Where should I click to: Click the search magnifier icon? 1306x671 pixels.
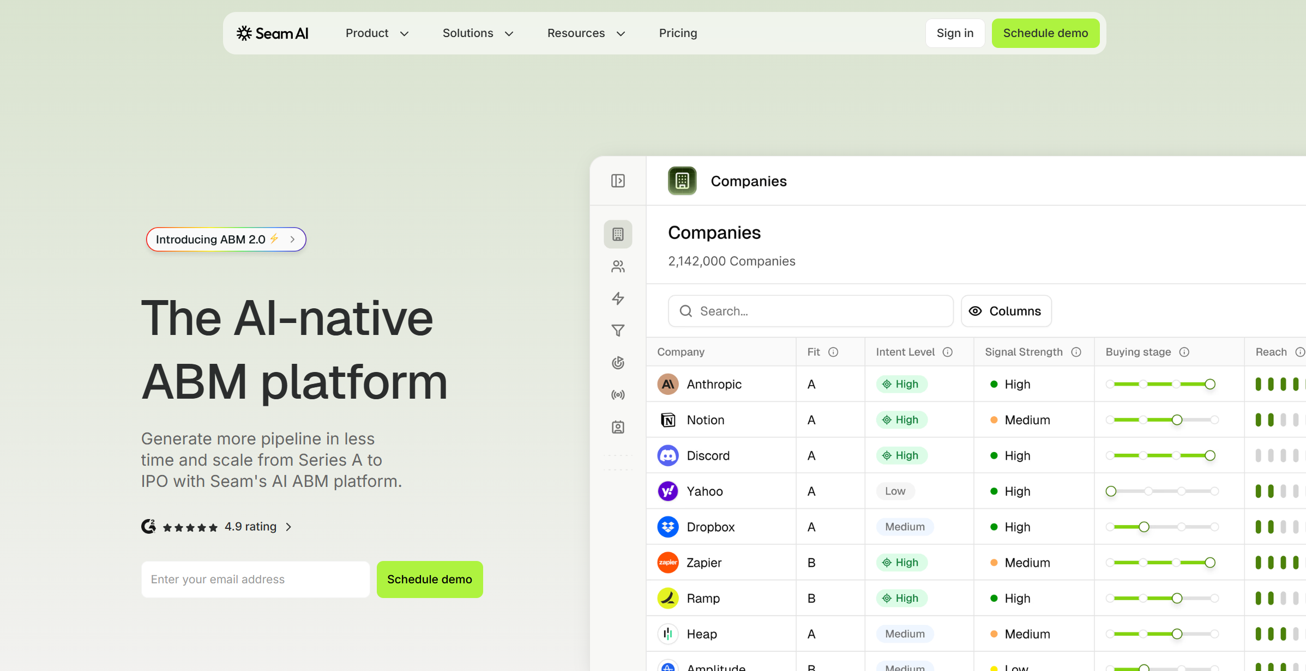[x=686, y=311]
